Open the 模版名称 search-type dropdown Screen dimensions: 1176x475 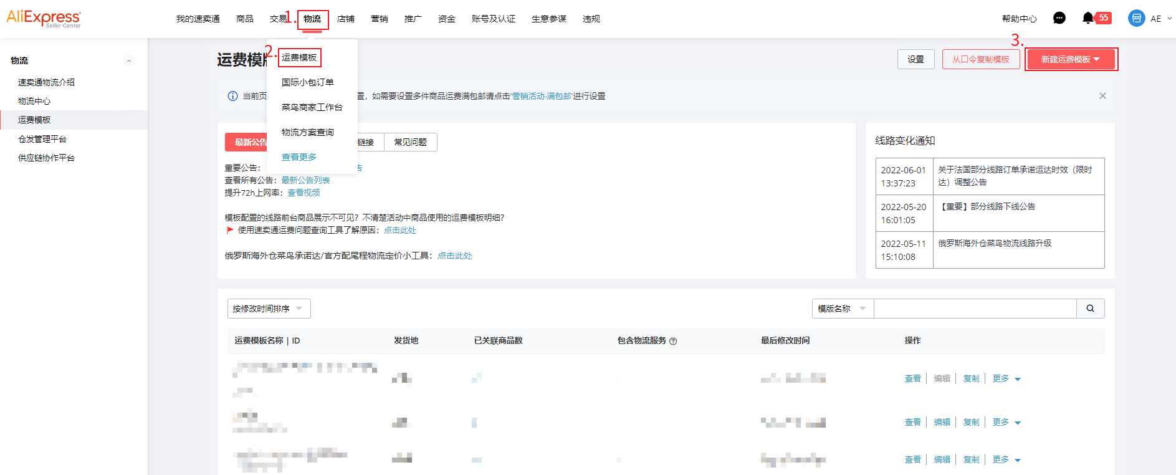(843, 309)
